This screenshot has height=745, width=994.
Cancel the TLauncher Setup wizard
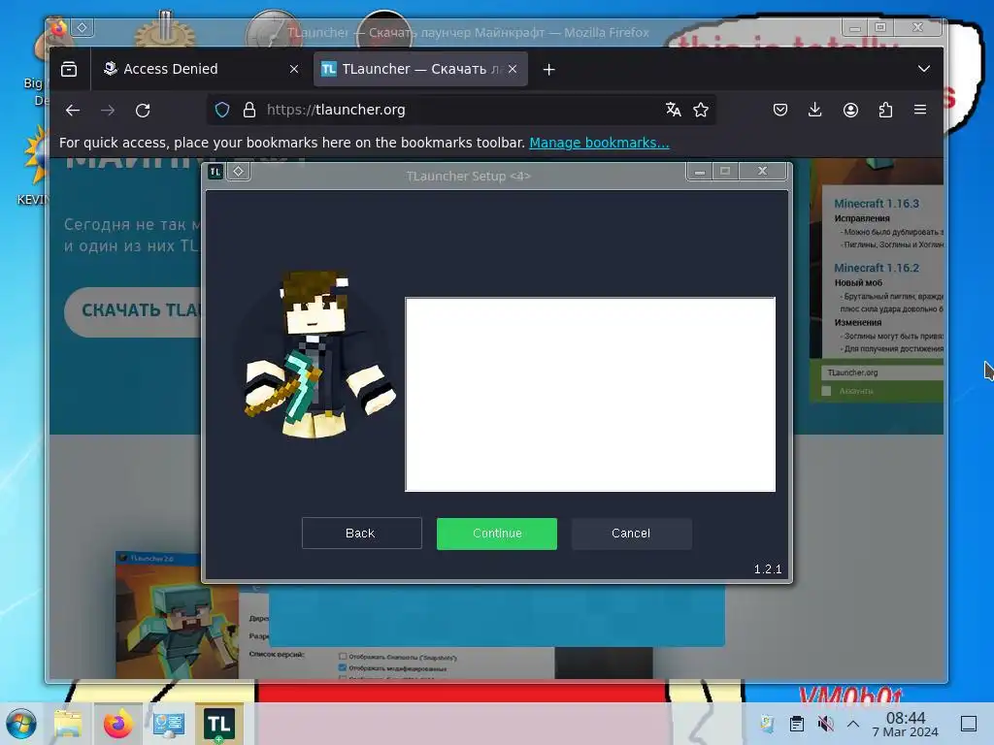(x=631, y=534)
